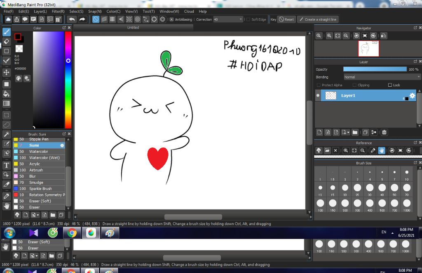Toggle the Soft Edge checkbox
This screenshot has height=273, width=422.
(x=248, y=19)
